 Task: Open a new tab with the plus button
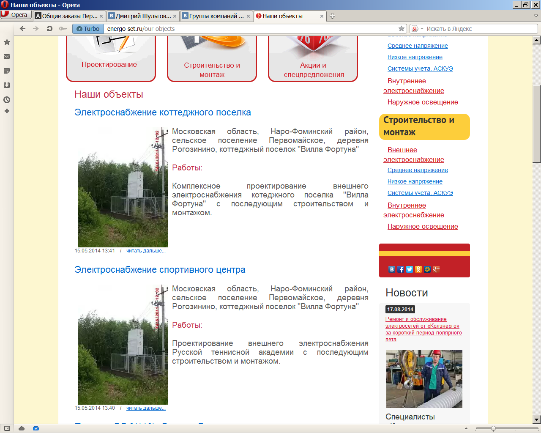[333, 16]
